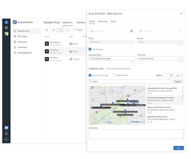Click the user avatar icon at sidebar bottom
The width and height of the screenshot is (191, 159).
pyautogui.click(x=6, y=139)
